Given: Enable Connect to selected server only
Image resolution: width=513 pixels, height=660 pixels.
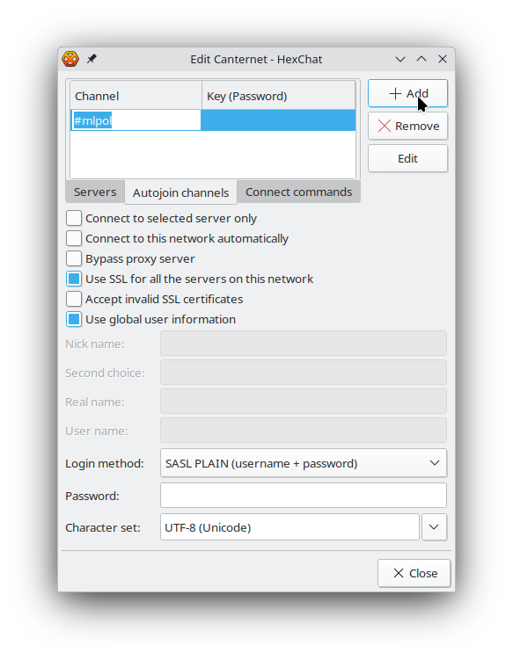Looking at the screenshot, I should 74,219.
